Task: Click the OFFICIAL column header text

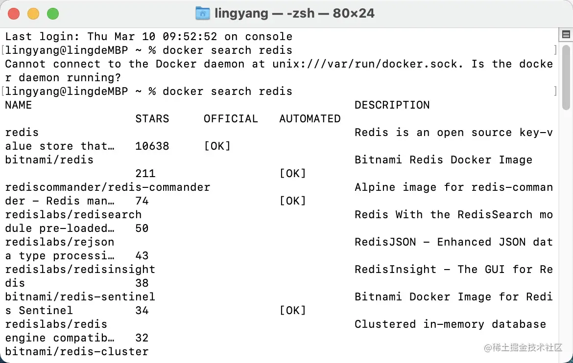Action: point(231,119)
